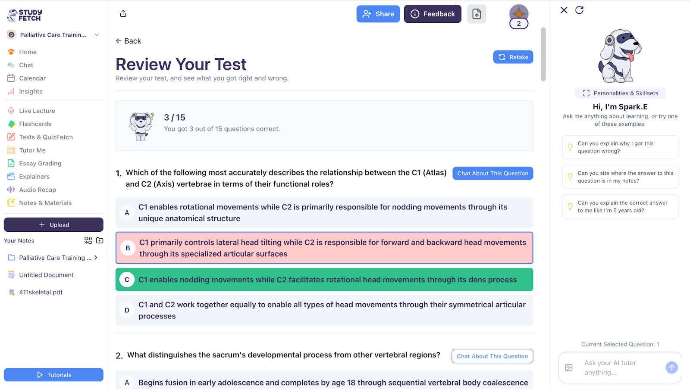Choose answer A about early adolescence fusion
The width and height of the screenshot is (690, 389).
[324, 382]
